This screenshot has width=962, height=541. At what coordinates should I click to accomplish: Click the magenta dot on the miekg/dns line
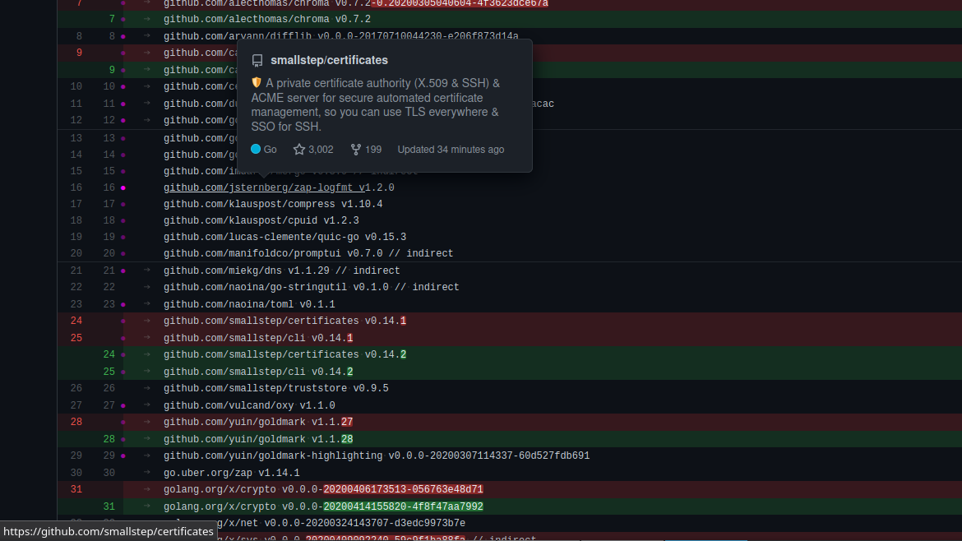click(x=123, y=270)
